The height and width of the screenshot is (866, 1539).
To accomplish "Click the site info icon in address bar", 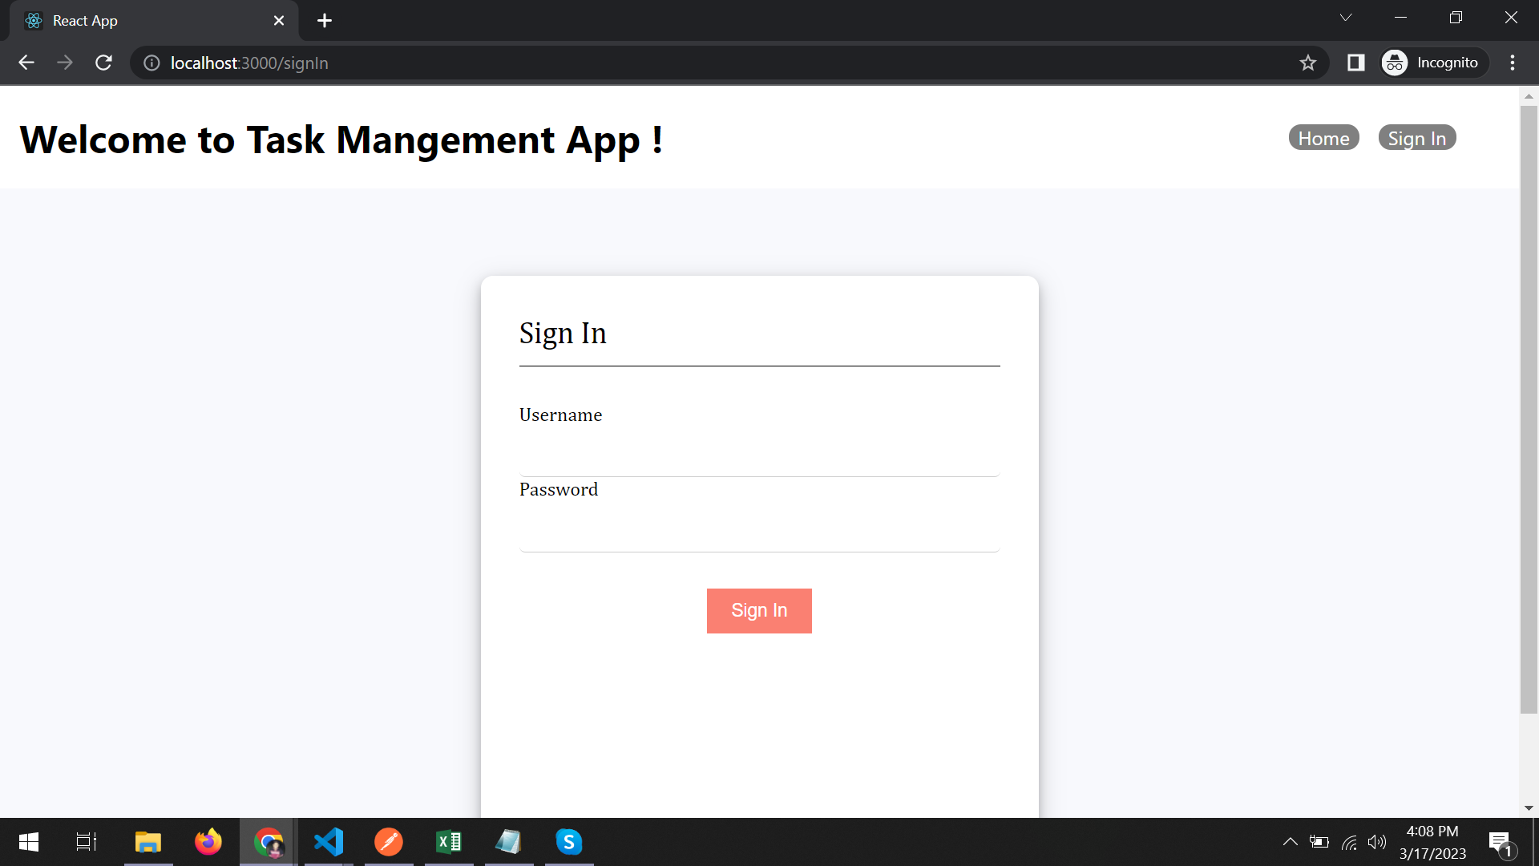I will (151, 63).
